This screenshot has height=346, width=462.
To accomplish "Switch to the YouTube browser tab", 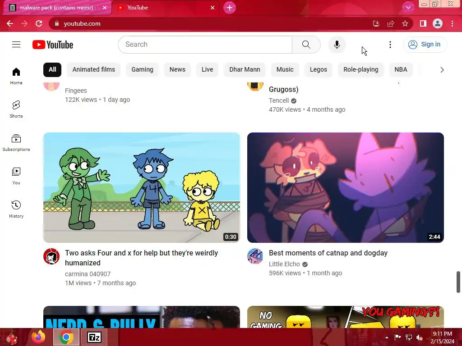I will point(165,8).
